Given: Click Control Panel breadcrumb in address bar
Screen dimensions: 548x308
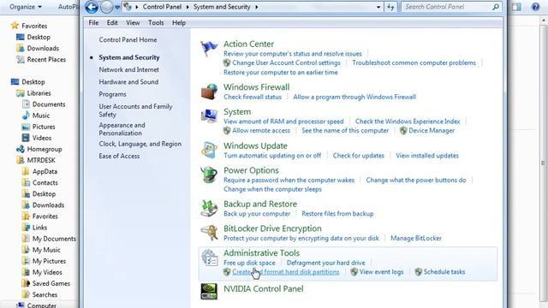Looking at the screenshot, I should pyautogui.click(x=162, y=7).
